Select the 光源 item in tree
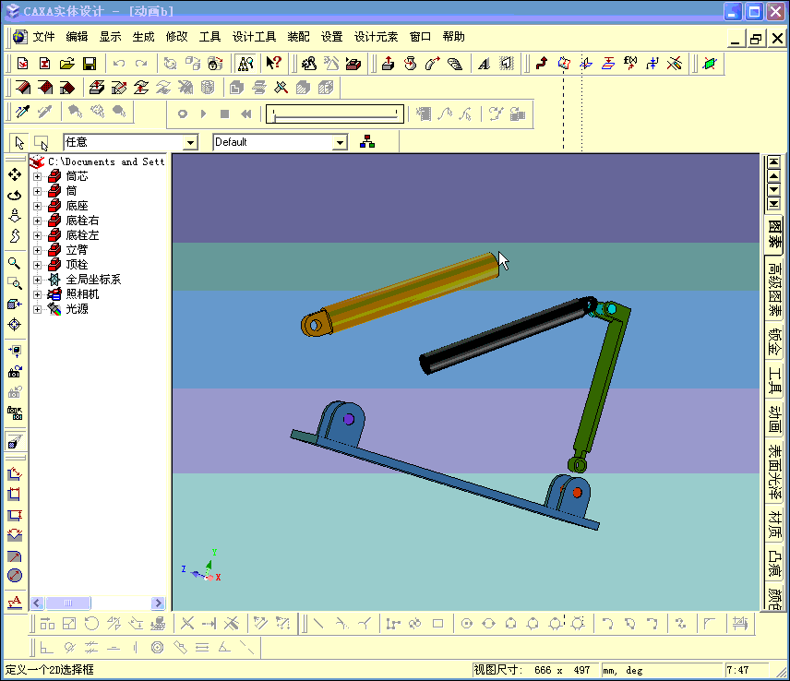The width and height of the screenshot is (790, 681). [78, 309]
